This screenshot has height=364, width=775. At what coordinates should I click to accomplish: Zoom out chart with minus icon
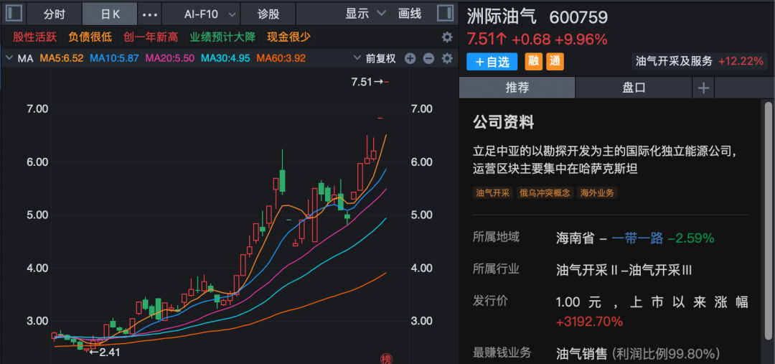coord(428,59)
